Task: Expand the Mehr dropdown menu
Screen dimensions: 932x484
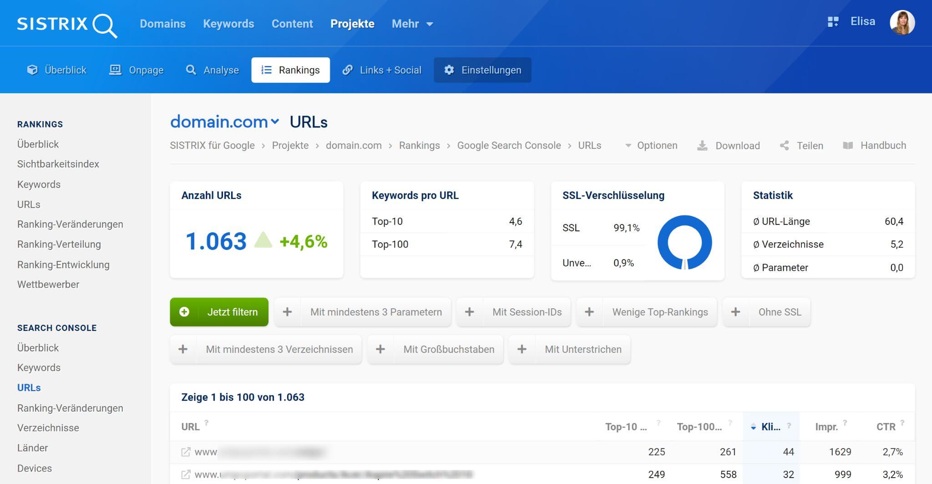Action: [x=412, y=24]
